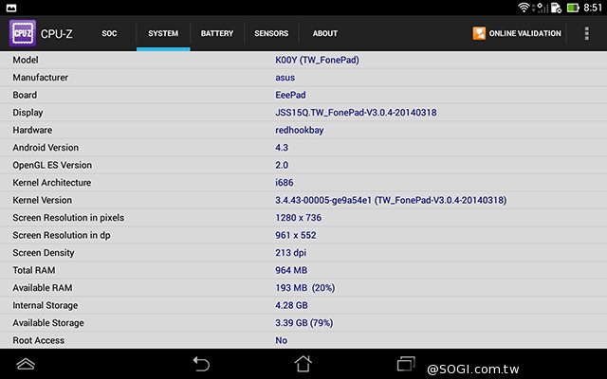This screenshot has width=607, height=379.
Task: Select the value 4.28 GB
Action: click(x=291, y=305)
